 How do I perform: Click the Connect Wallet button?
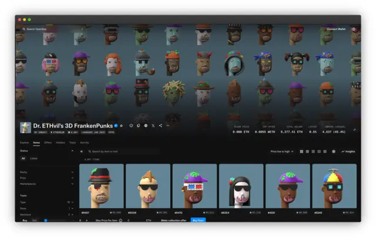tap(337, 29)
